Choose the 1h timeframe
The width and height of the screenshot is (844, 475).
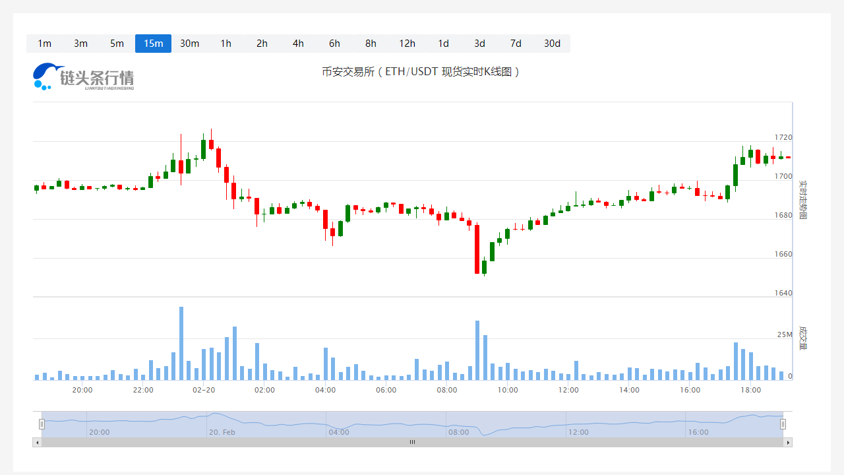click(226, 44)
